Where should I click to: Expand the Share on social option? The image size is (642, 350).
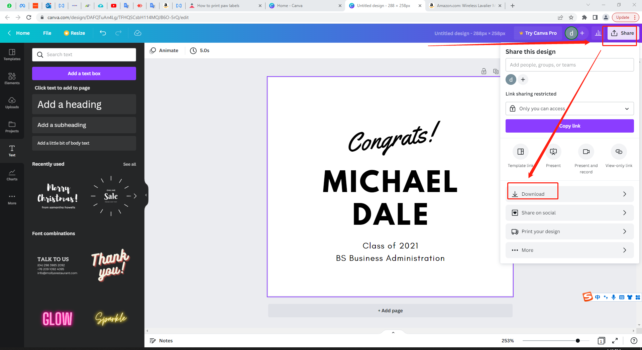(x=569, y=213)
